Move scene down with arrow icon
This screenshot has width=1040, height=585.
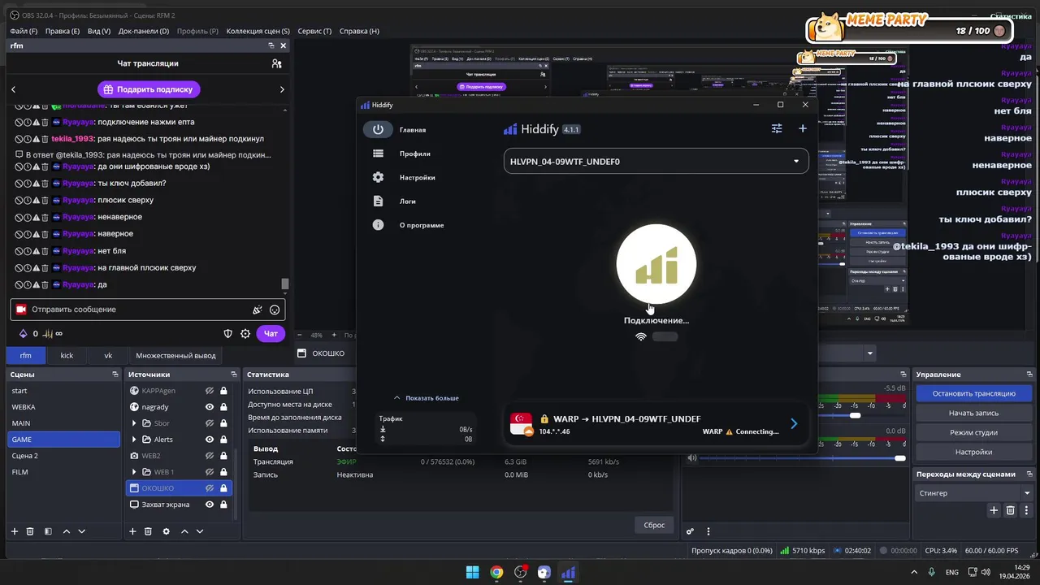81,531
